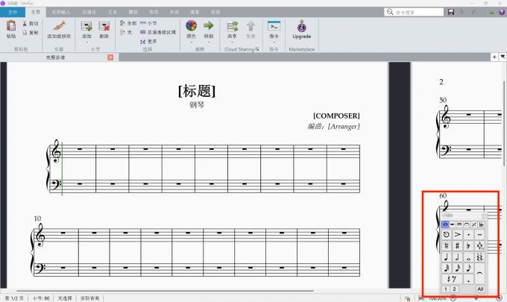The height and width of the screenshot is (302, 507).
Task: Select the sharp accidental on the keypad
Action: pyautogui.click(x=457, y=246)
